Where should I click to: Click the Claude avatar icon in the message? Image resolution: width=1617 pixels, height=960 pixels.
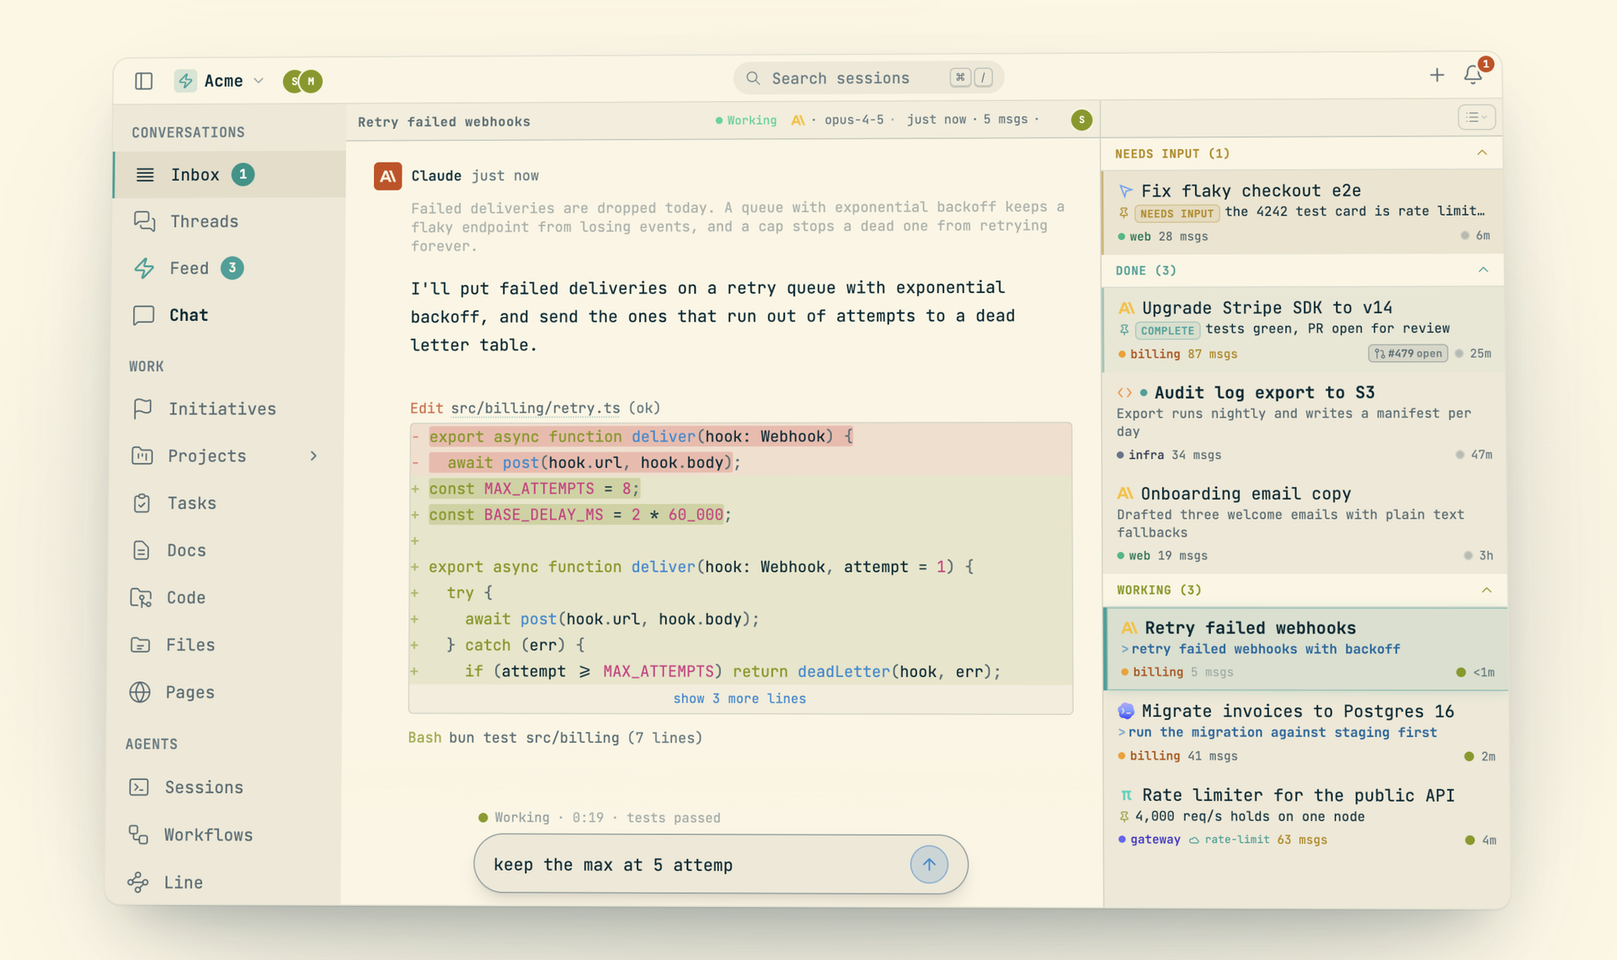click(387, 176)
